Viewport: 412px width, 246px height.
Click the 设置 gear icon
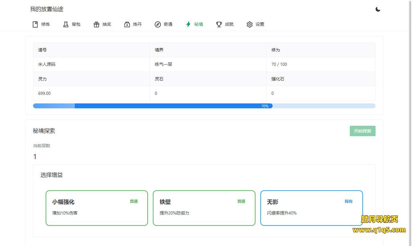pyautogui.click(x=249, y=24)
